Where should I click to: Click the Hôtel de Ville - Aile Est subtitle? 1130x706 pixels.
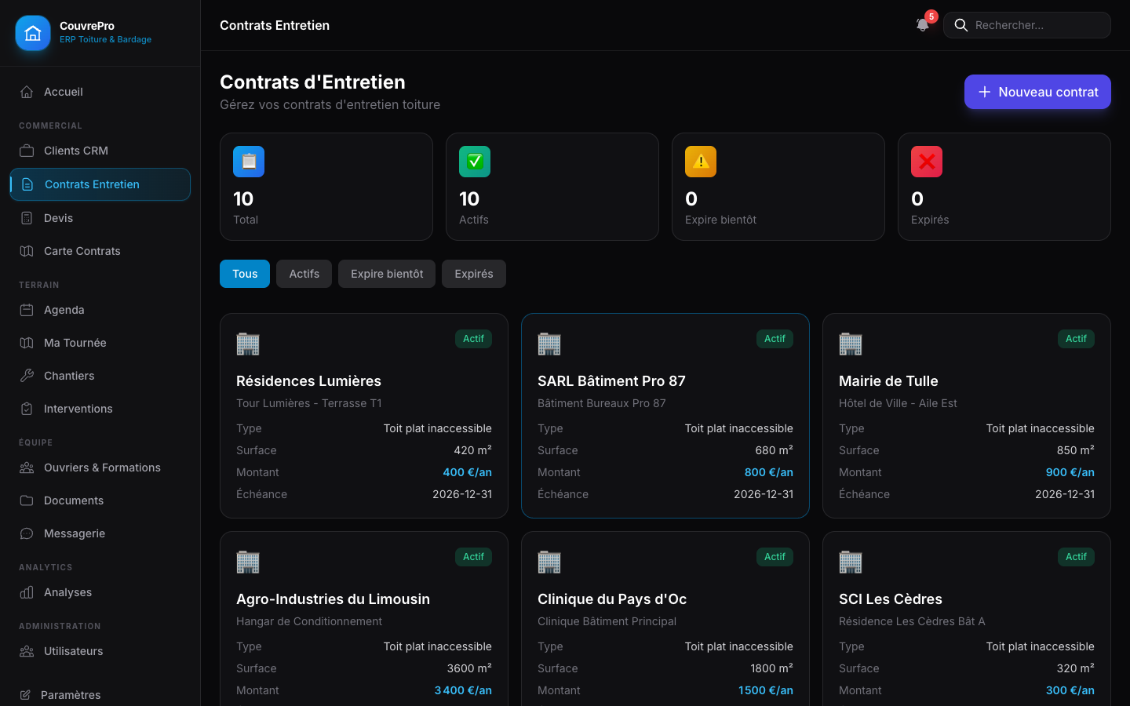(x=898, y=403)
